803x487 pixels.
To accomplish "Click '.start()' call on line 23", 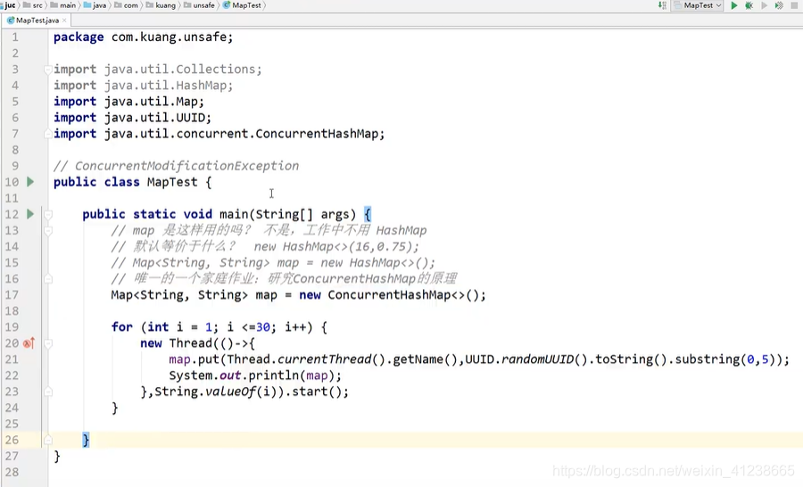I will pyautogui.click(x=313, y=392).
